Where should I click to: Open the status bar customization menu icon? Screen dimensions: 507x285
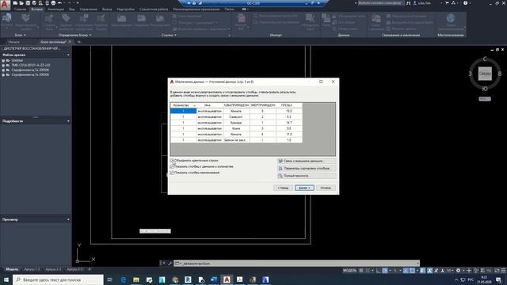click(x=503, y=271)
